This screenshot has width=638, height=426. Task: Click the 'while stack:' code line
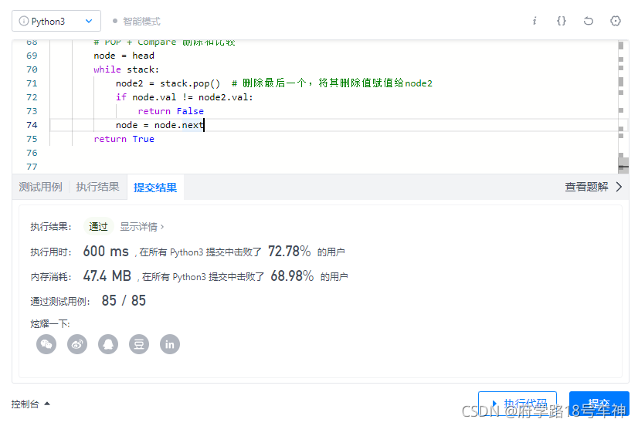pyautogui.click(x=126, y=69)
